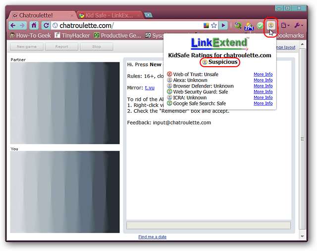Screen dimensions: 317x251
Task: Click the Alexa Unknown rating icon
Action: tap(169, 80)
